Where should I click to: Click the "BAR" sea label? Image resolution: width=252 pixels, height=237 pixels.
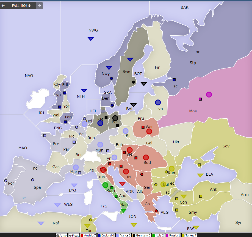(x=184, y=7)
